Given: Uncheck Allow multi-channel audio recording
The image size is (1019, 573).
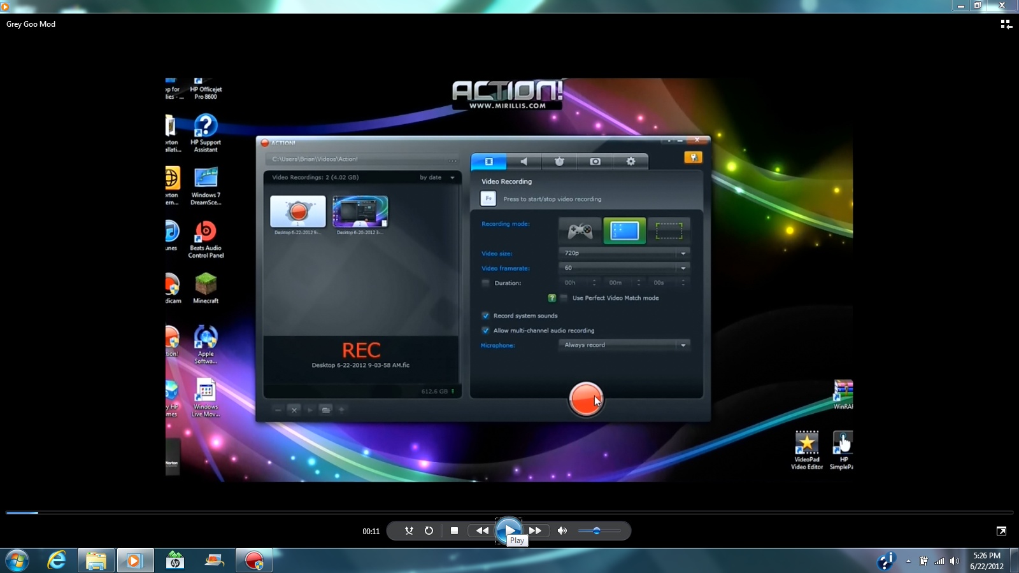Looking at the screenshot, I should click(x=485, y=330).
